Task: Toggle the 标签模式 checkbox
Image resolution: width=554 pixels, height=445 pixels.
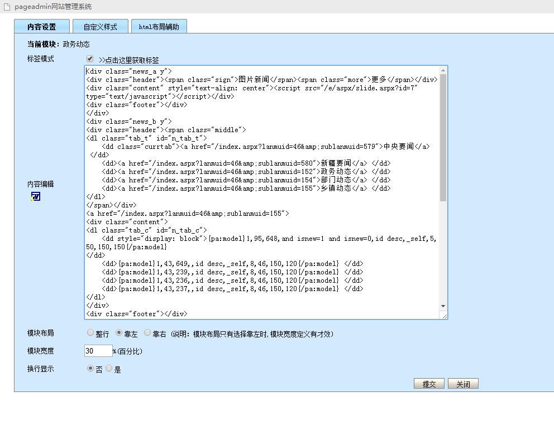Action: tap(90, 59)
